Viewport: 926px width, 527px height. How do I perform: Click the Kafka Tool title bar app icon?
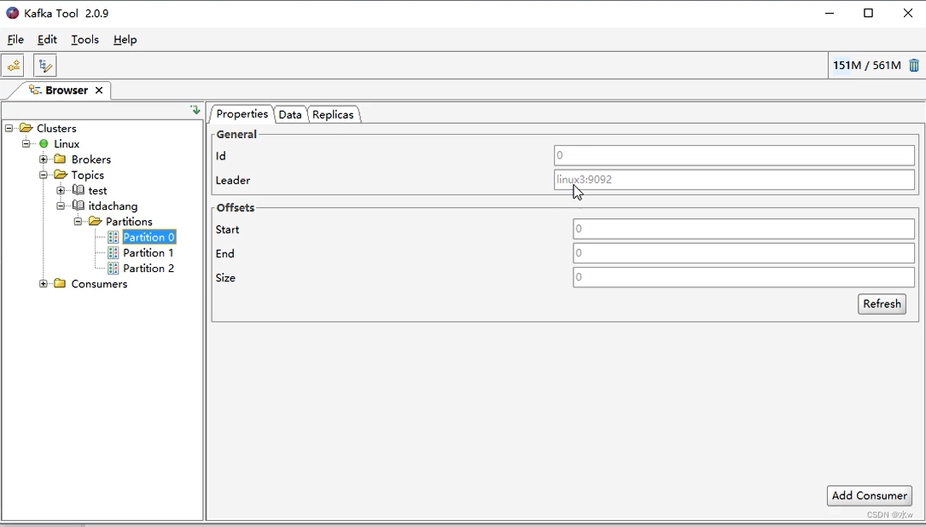pyautogui.click(x=13, y=13)
